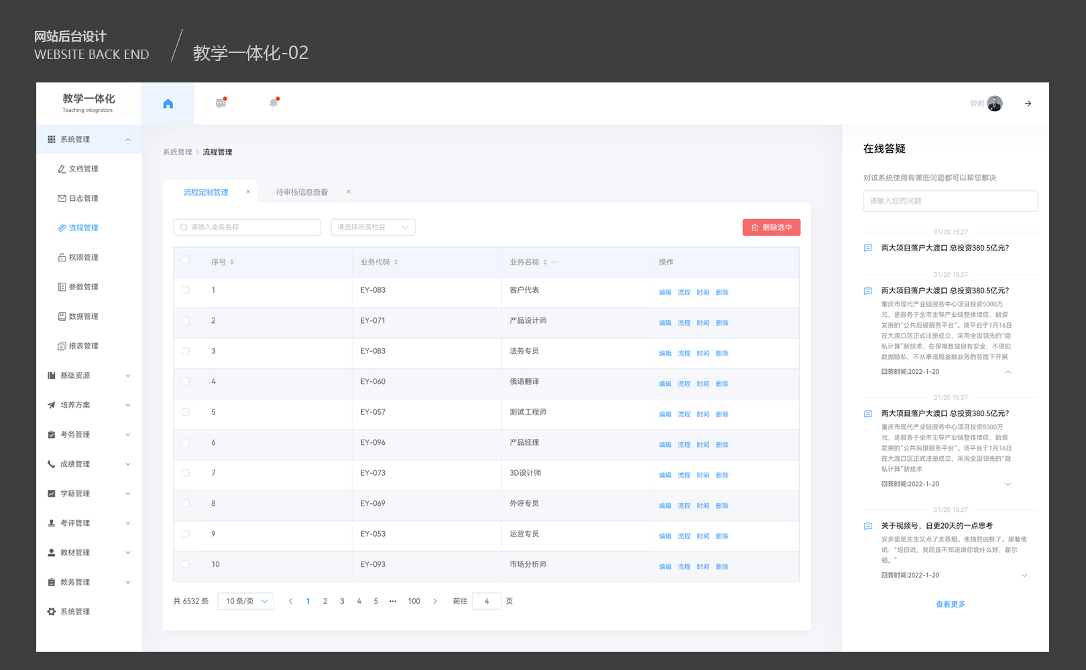1086x670 pixels.
Task: Go to page 3 in pagination
Action: [x=342, y=601]
